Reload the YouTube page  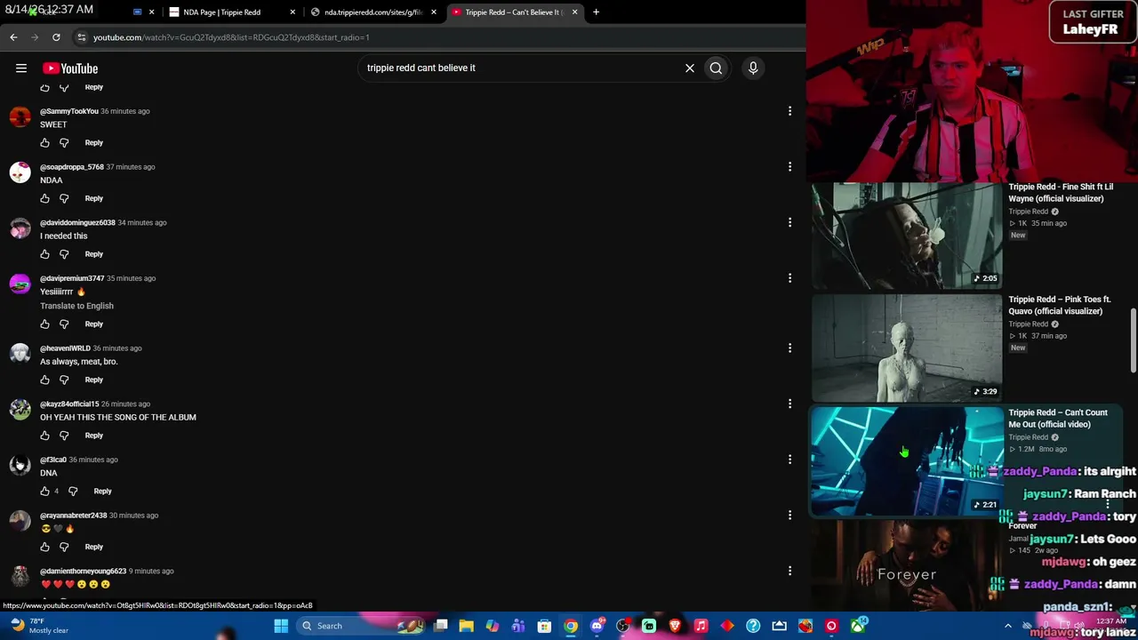point(56,37)
